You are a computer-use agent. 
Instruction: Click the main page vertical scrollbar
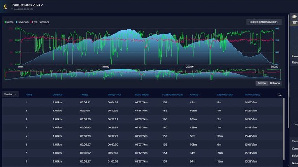click(289, 72)
